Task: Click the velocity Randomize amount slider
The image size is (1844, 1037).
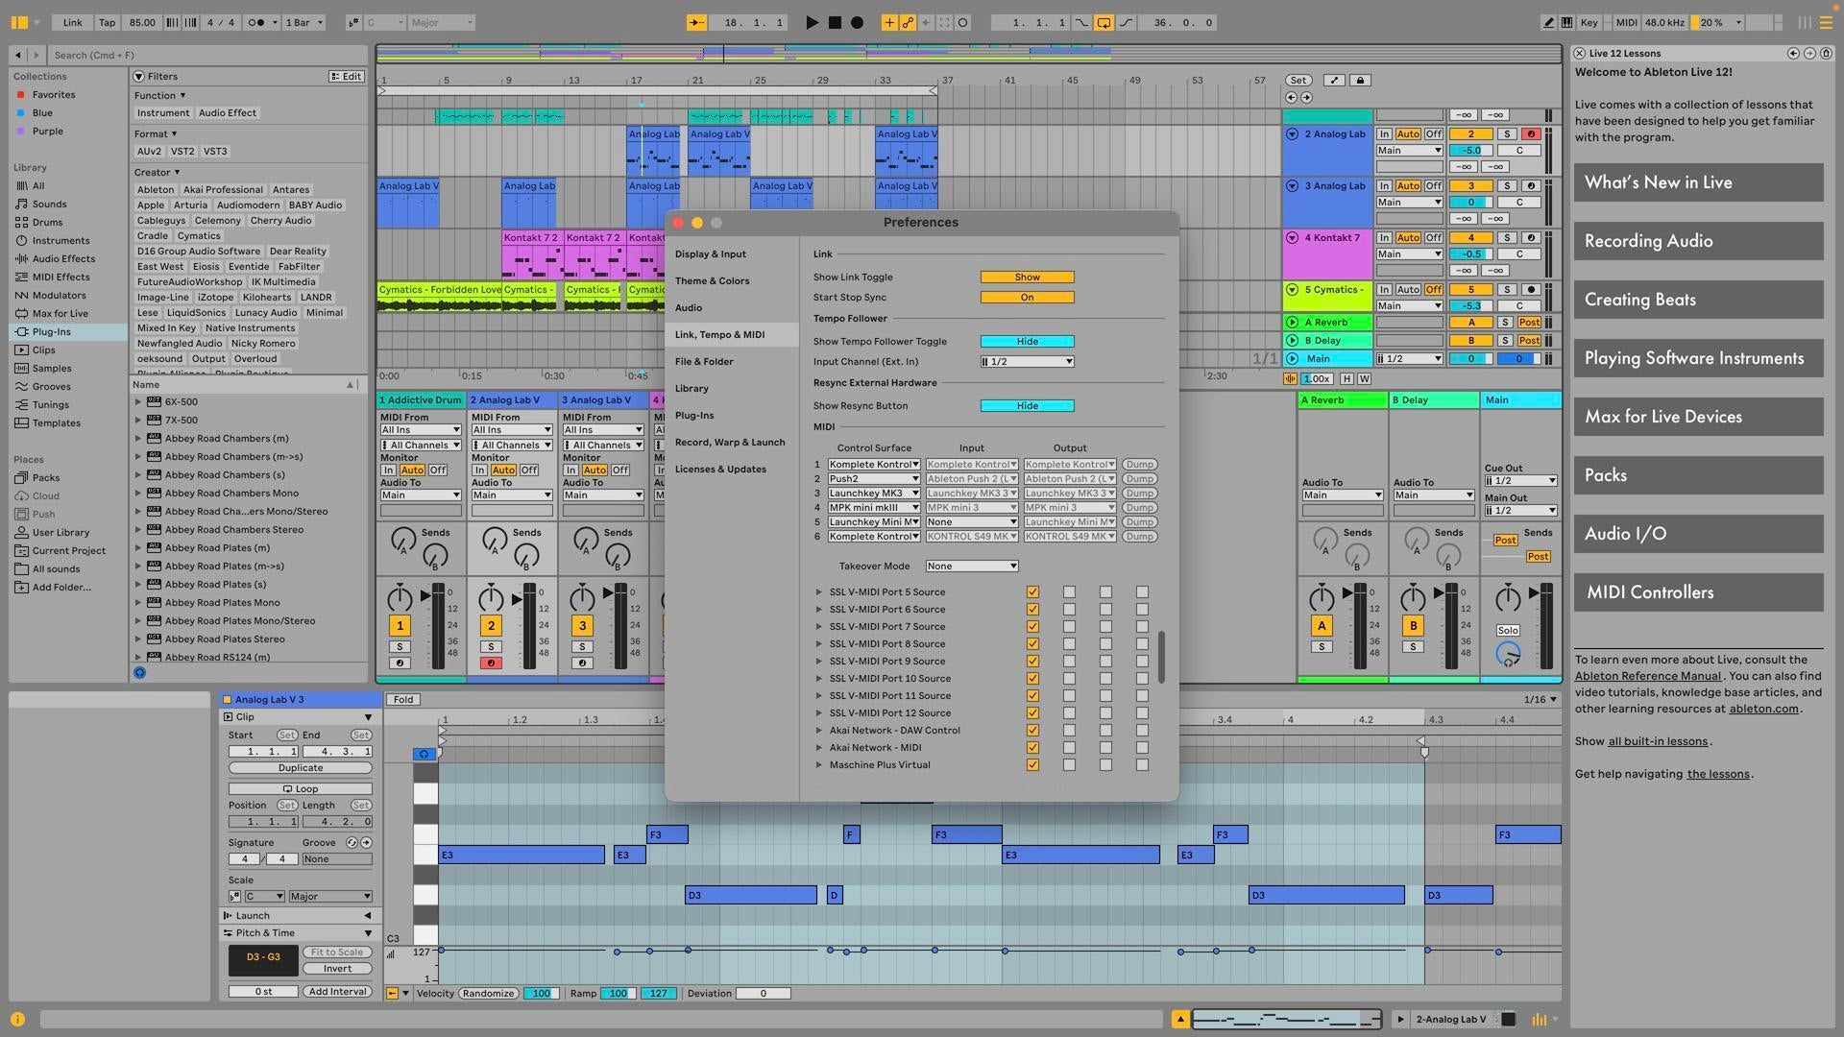Action: [542, 994]
